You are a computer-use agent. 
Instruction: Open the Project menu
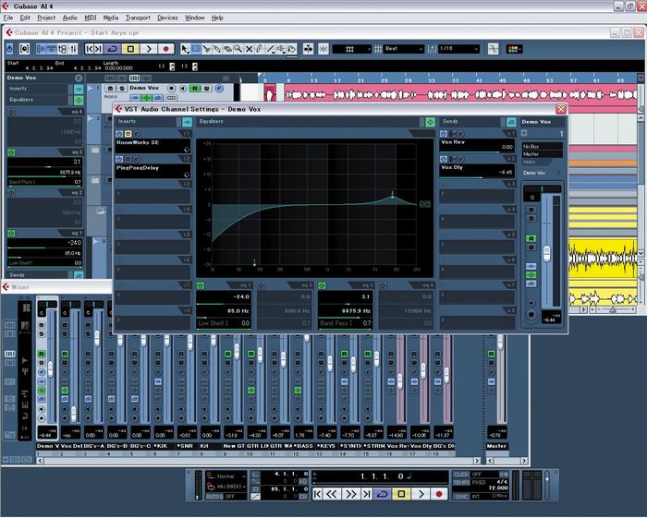(x=46, y=18)
